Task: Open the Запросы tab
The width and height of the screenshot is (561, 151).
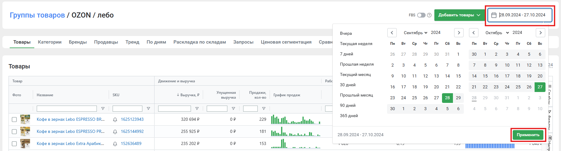Action: click(243, 42)
